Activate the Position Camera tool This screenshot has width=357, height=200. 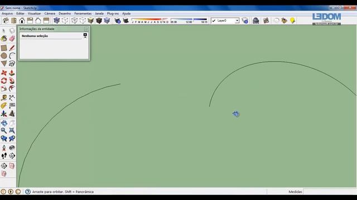(x=4, y=148)
